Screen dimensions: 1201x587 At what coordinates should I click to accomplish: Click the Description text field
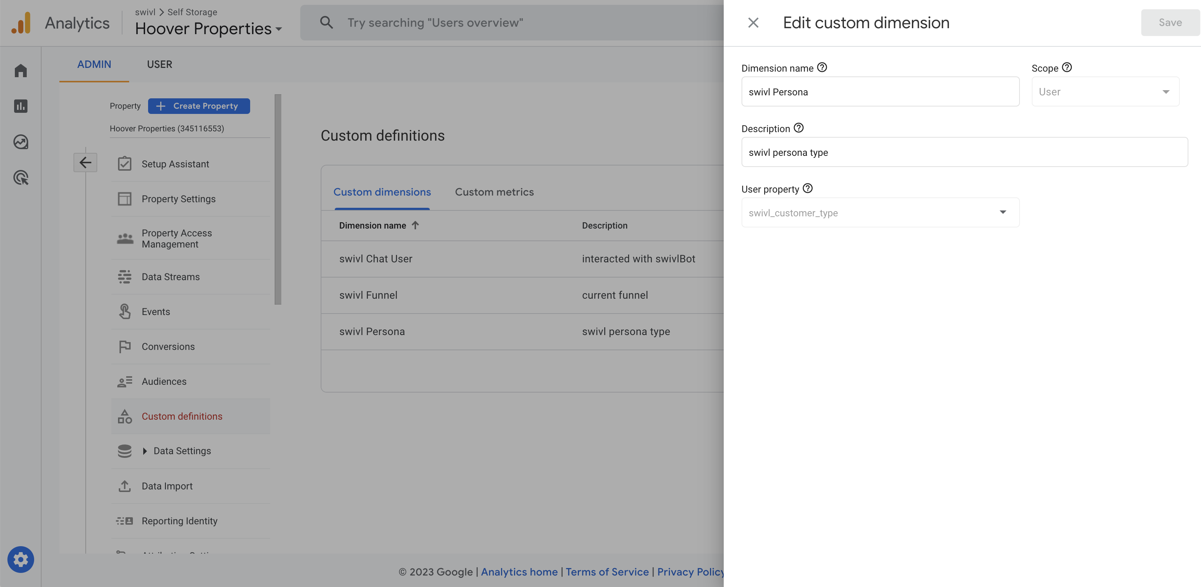tap(964, 153)
